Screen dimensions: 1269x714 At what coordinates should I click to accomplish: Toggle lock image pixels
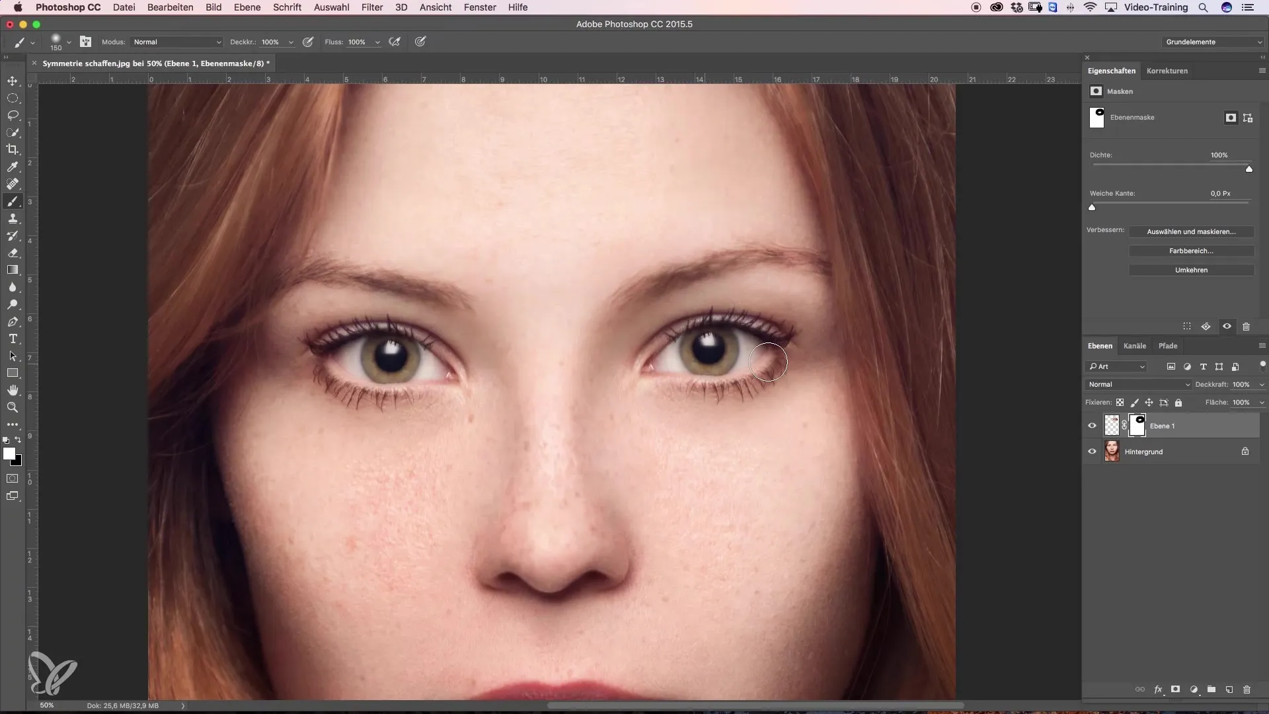(x=1135, y=403)
